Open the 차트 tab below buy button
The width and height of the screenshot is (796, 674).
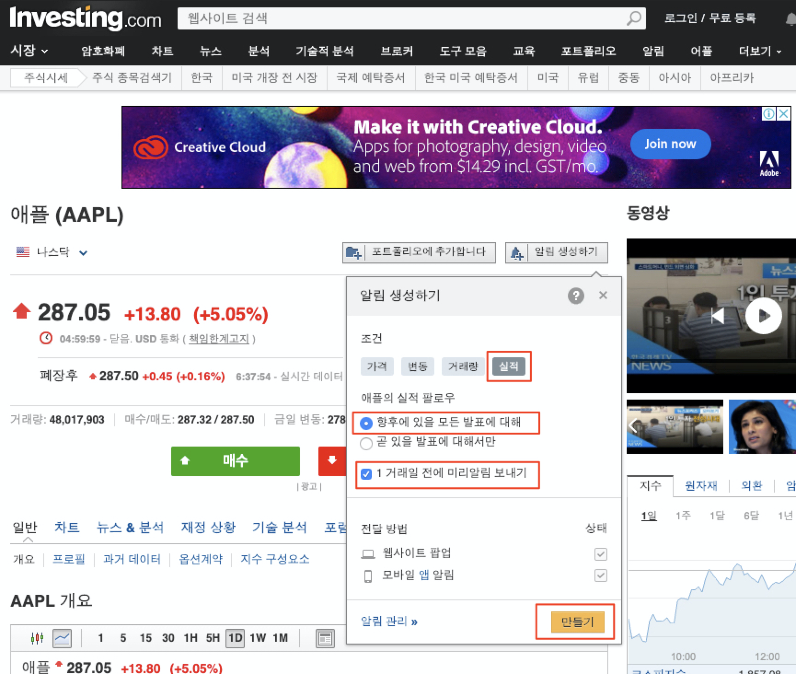click(67, 527)
